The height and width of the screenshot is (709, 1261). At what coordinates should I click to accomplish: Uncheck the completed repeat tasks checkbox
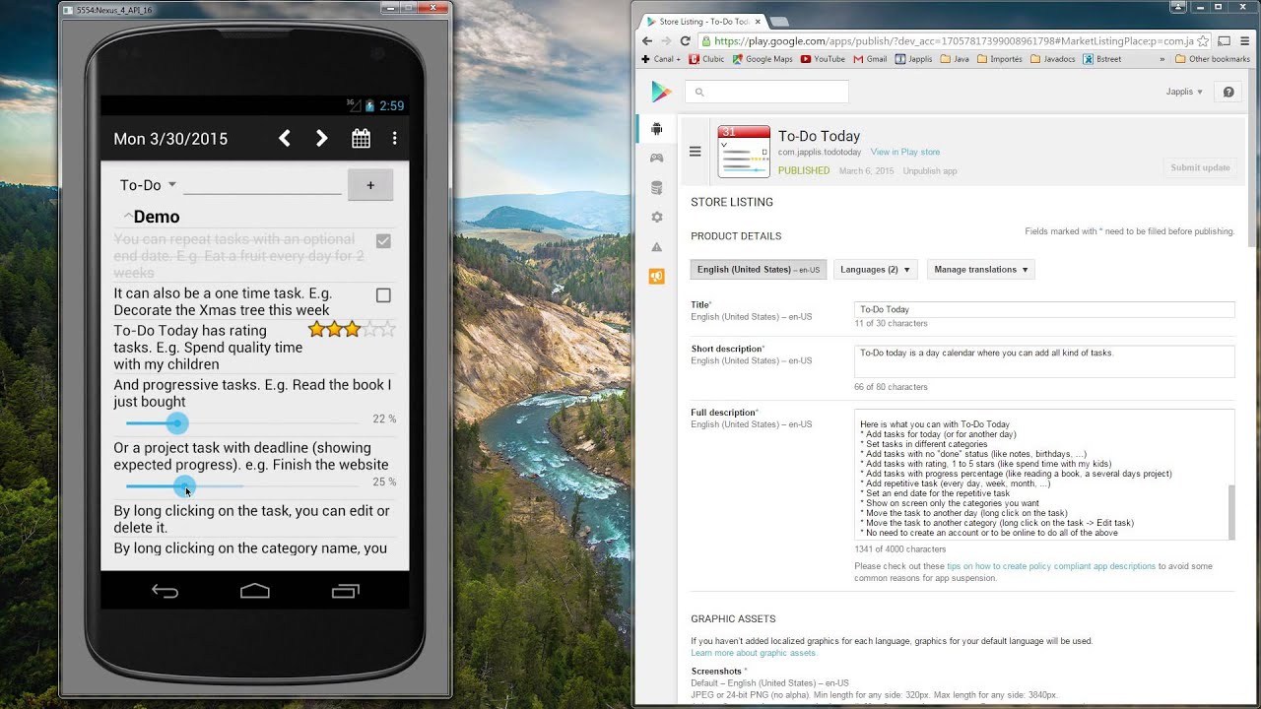click(383, 241)
